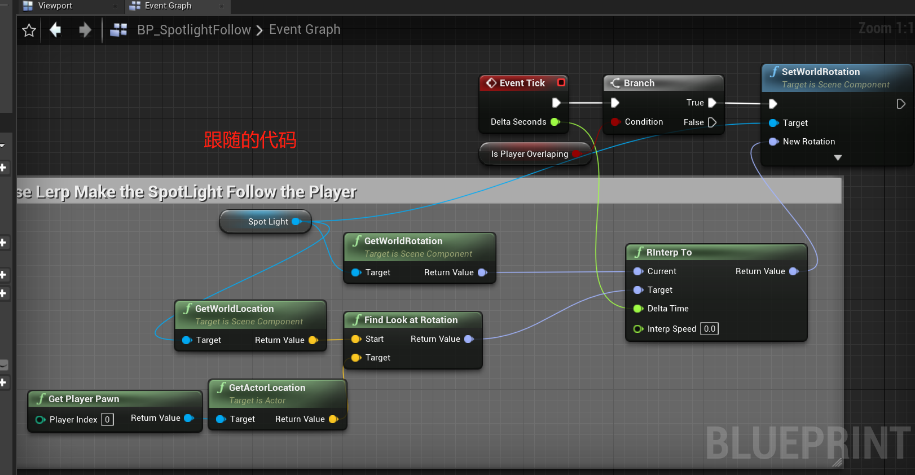Select the RInterp To node header
Image resolution: width=915 pixels, height=475 pixels.
tap(716, 252)
